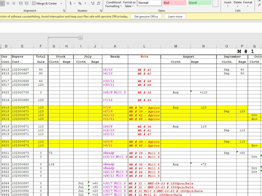
Task: Click the Decrease Decimal icon
Action: click(99, 3)
